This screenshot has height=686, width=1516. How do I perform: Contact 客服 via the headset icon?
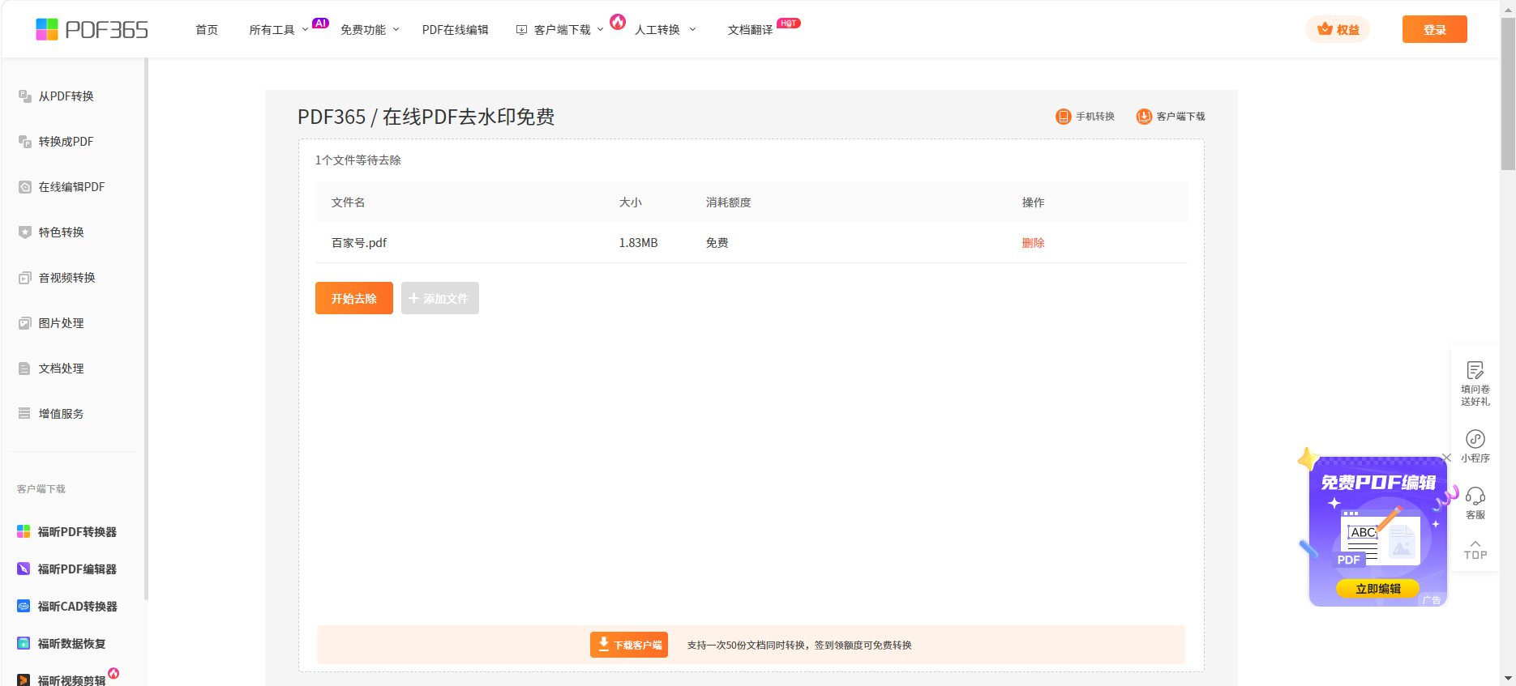[x=1475, y=496]
